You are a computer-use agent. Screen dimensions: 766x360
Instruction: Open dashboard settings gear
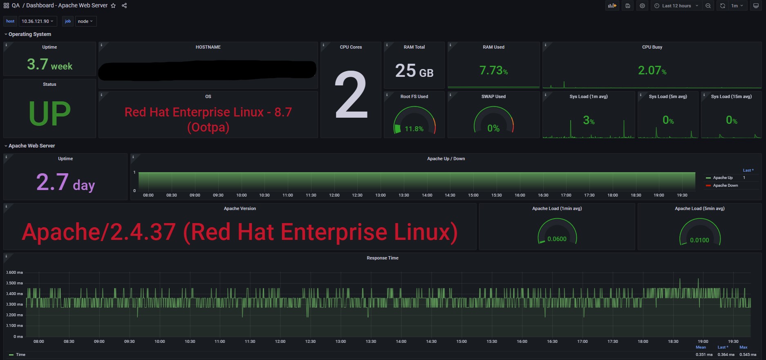tap(643, 6)
